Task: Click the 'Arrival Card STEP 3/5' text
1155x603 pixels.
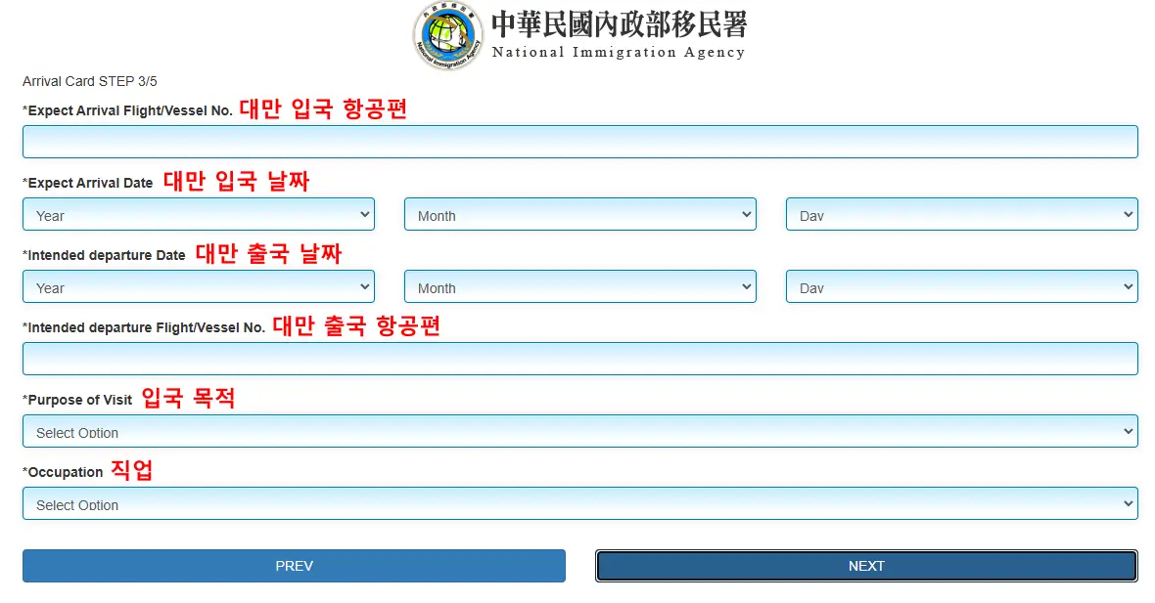Action: [x=90, y=82]
